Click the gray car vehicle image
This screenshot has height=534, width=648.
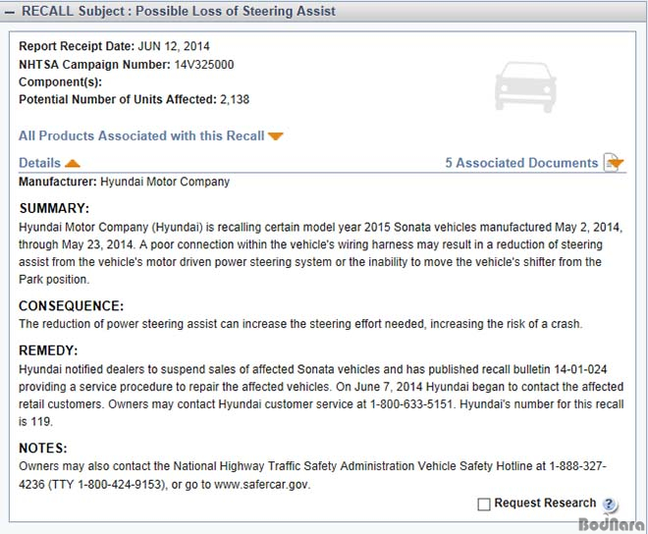tap(525, 86)
